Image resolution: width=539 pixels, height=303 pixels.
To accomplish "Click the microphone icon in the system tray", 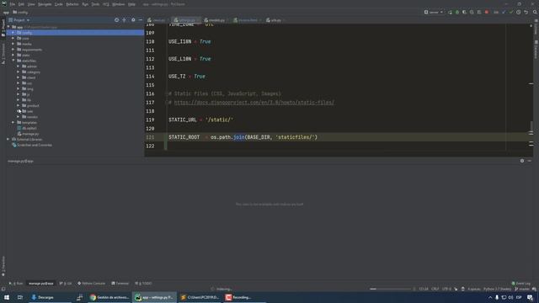I will click(x=497, y=297).
